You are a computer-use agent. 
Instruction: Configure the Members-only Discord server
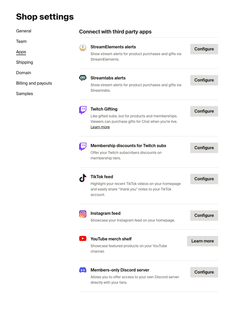pos(204,272)
